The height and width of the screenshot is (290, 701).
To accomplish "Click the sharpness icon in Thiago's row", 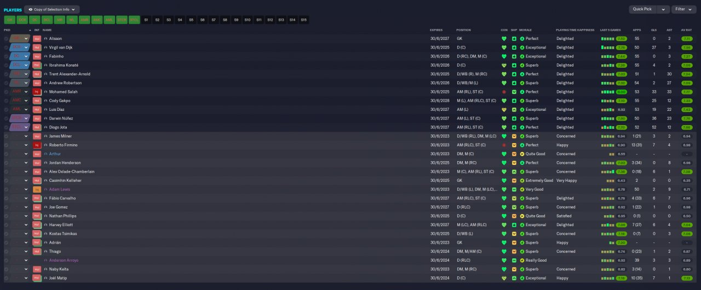I will click(x=514, y=252).
